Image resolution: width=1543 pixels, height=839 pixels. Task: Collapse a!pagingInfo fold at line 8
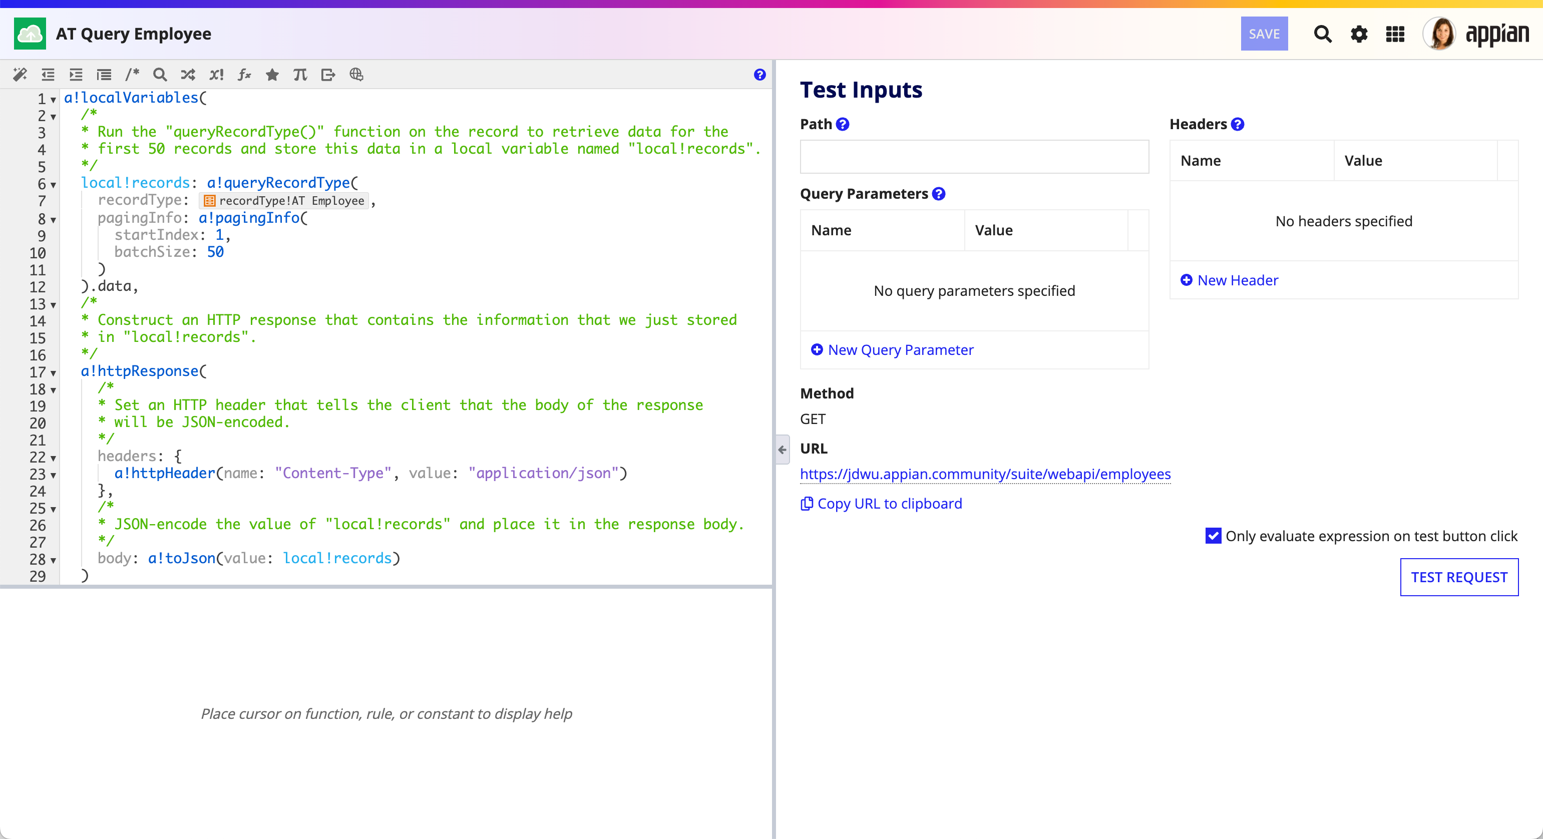coord(53,219)
